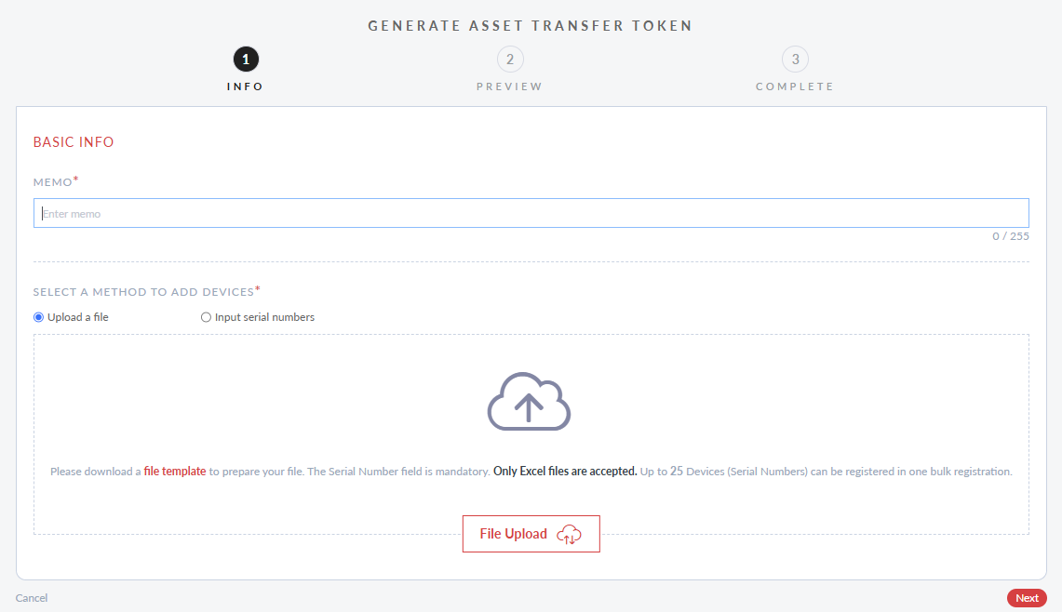This screenshot has width=1062, height=612.
Task: Select the Upload a file radio button
Action: (x=38, y=316)
